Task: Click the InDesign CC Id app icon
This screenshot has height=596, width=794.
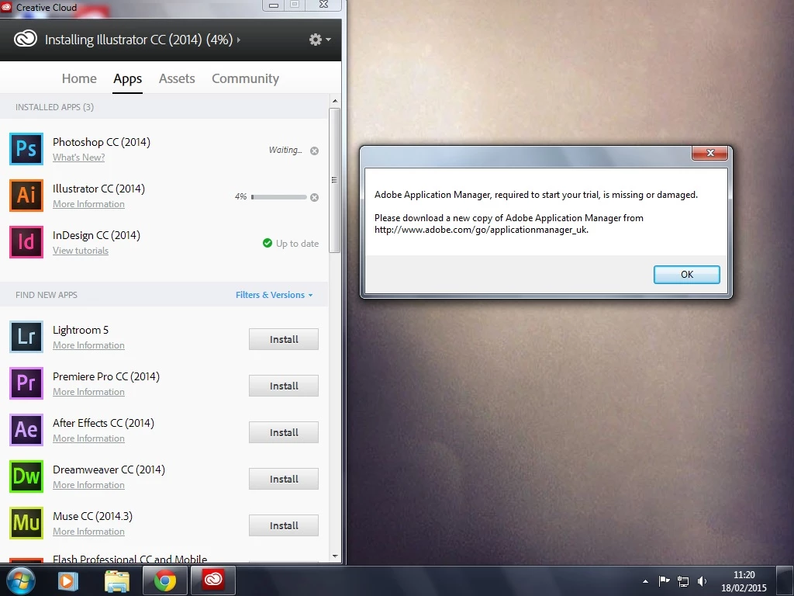Action: pos(26,242)
